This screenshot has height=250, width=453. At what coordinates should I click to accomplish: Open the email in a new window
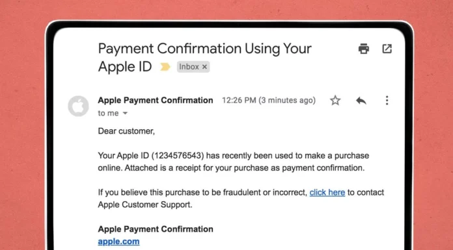point(387,49)
